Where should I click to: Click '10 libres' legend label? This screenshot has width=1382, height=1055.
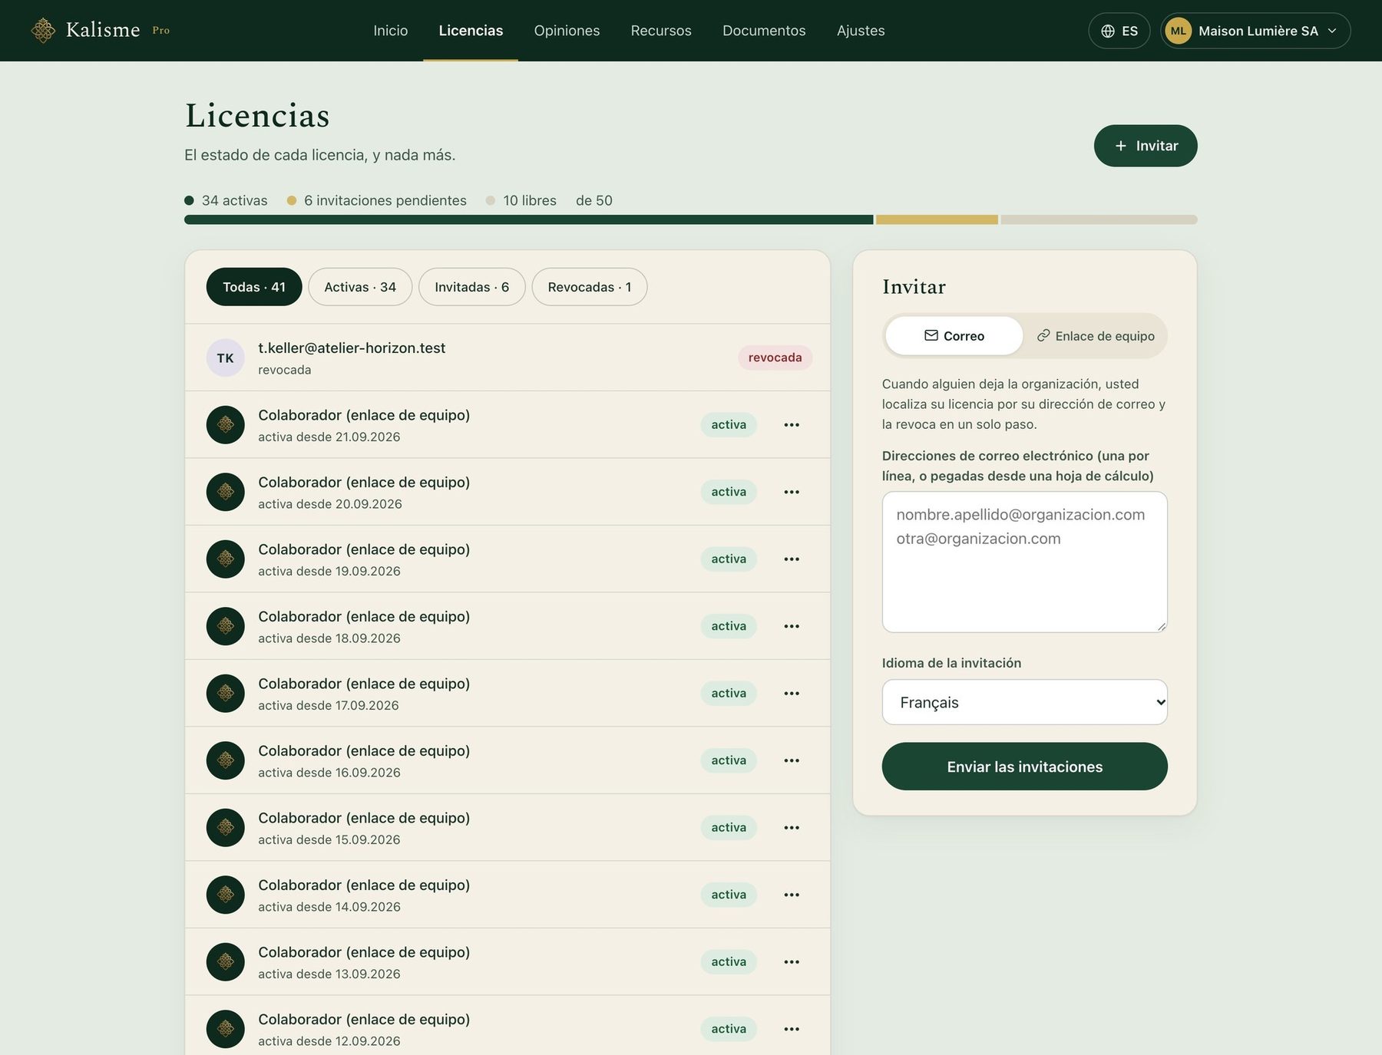pyautogui.click(x=530, y=200)
